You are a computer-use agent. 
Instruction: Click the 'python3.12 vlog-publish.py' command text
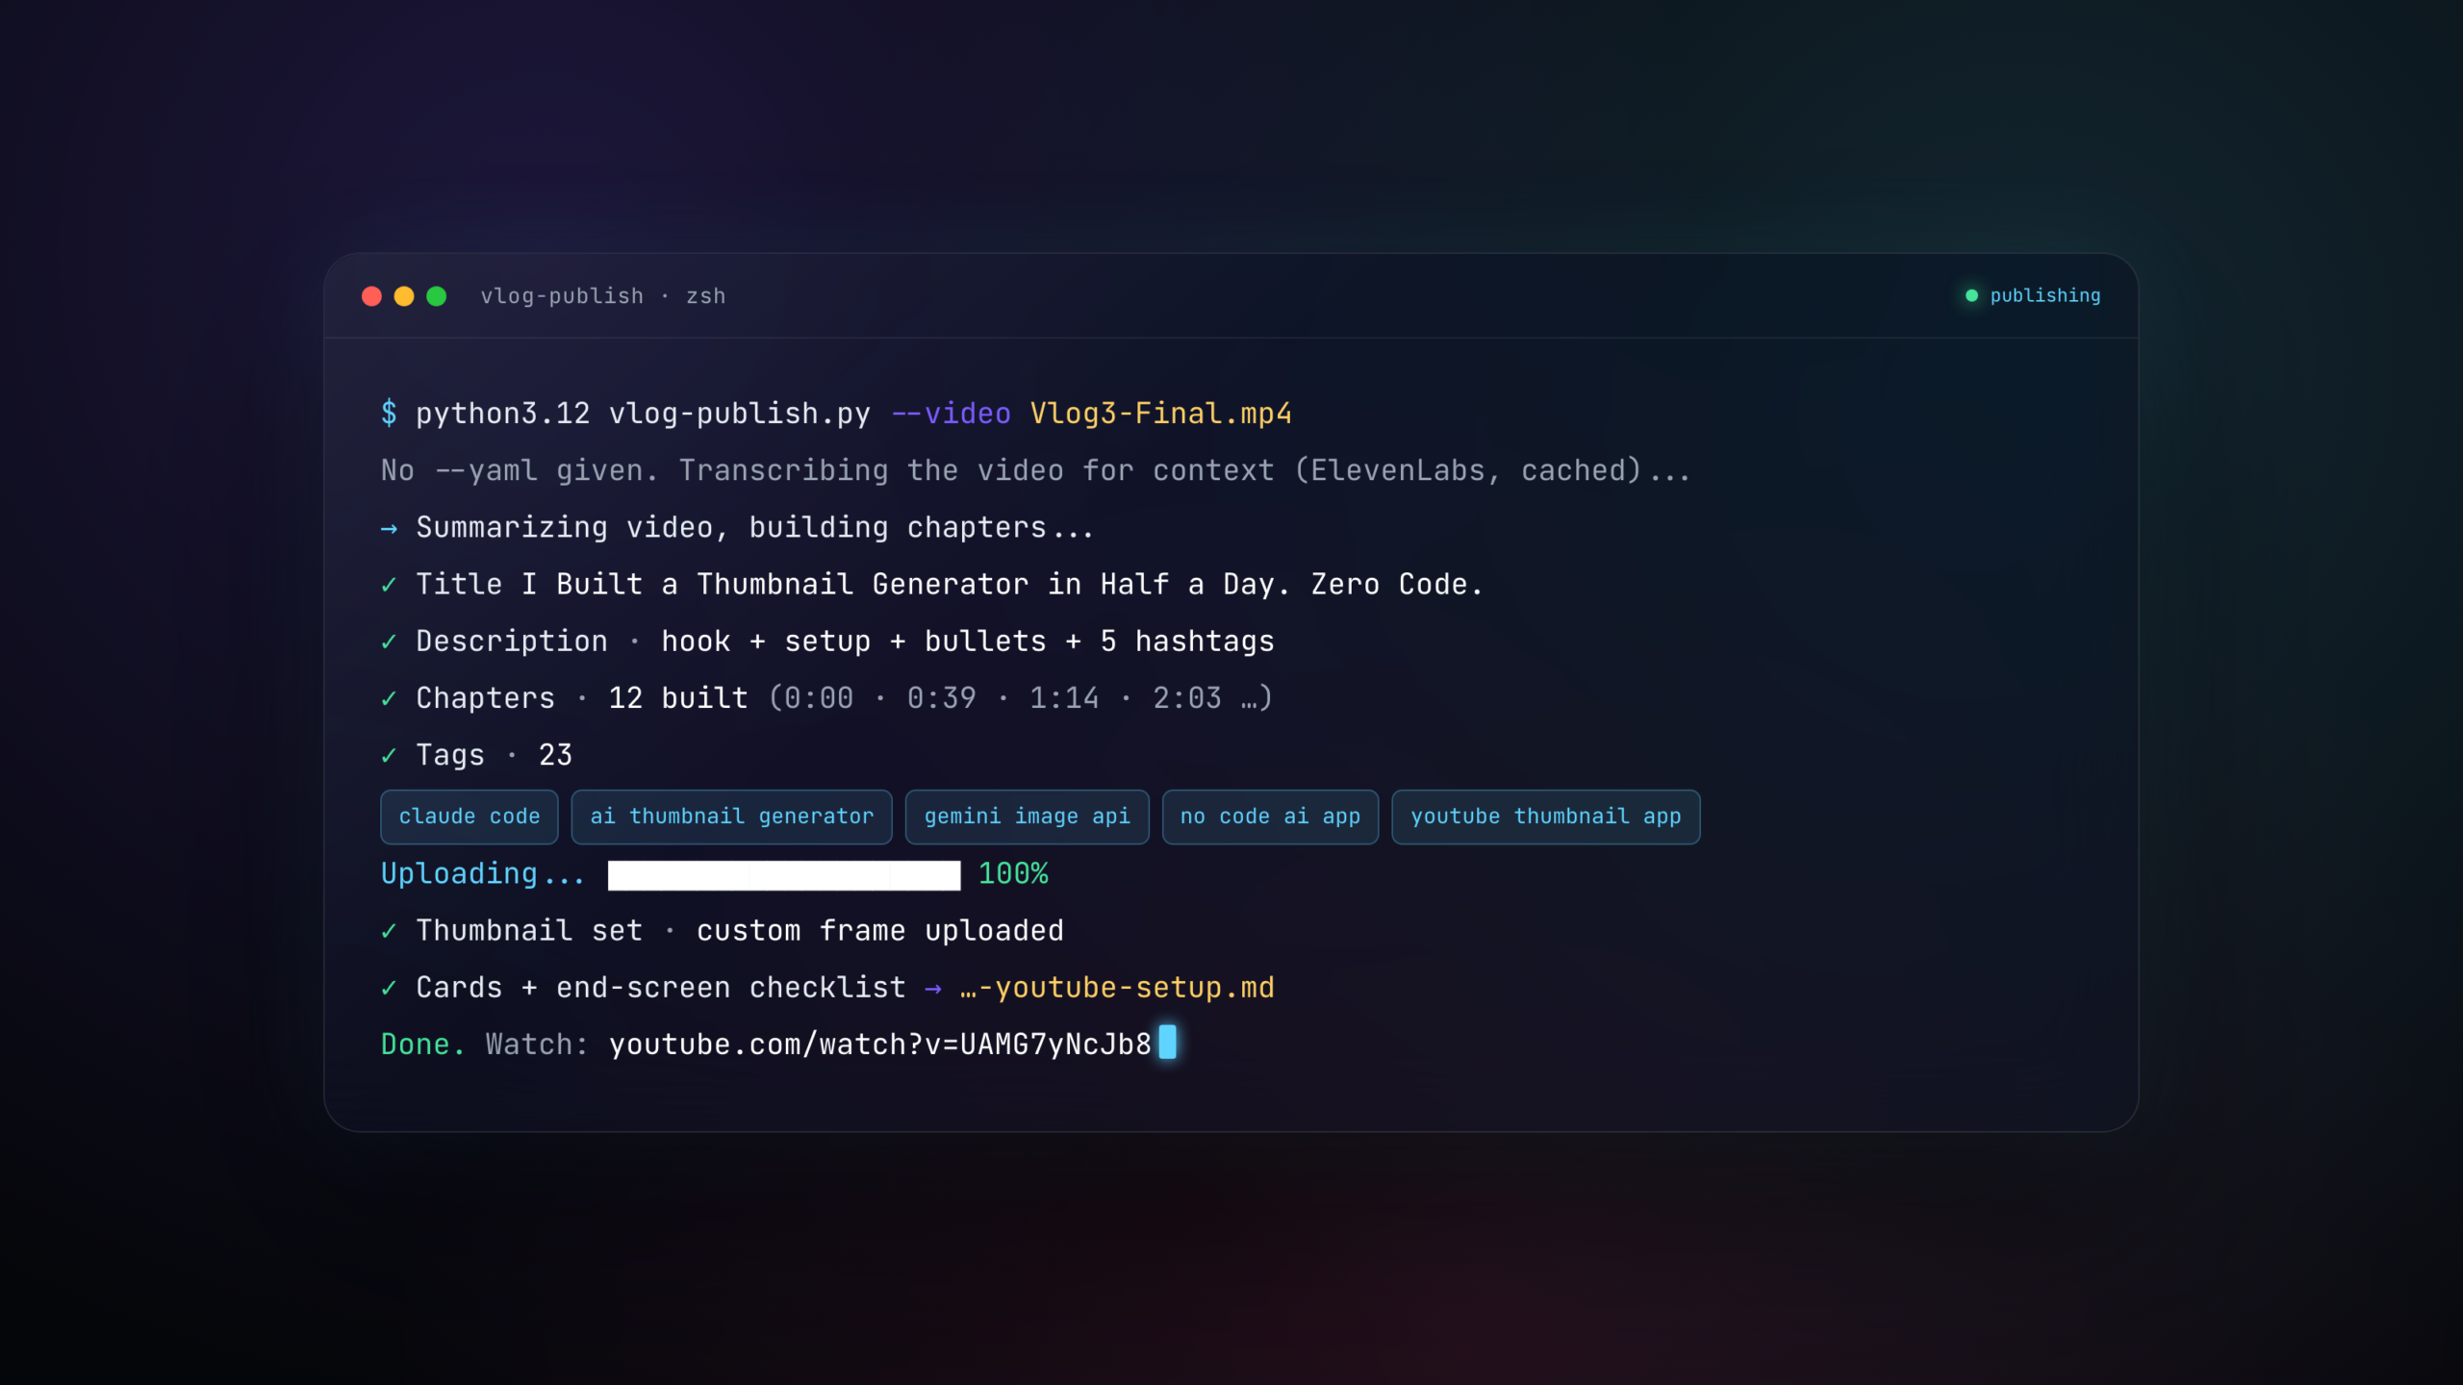pos(643,414)
